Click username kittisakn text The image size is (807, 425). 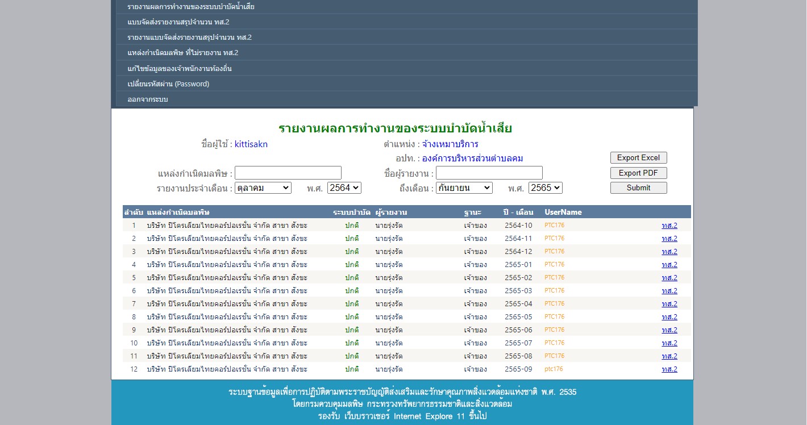coord(251,144)
